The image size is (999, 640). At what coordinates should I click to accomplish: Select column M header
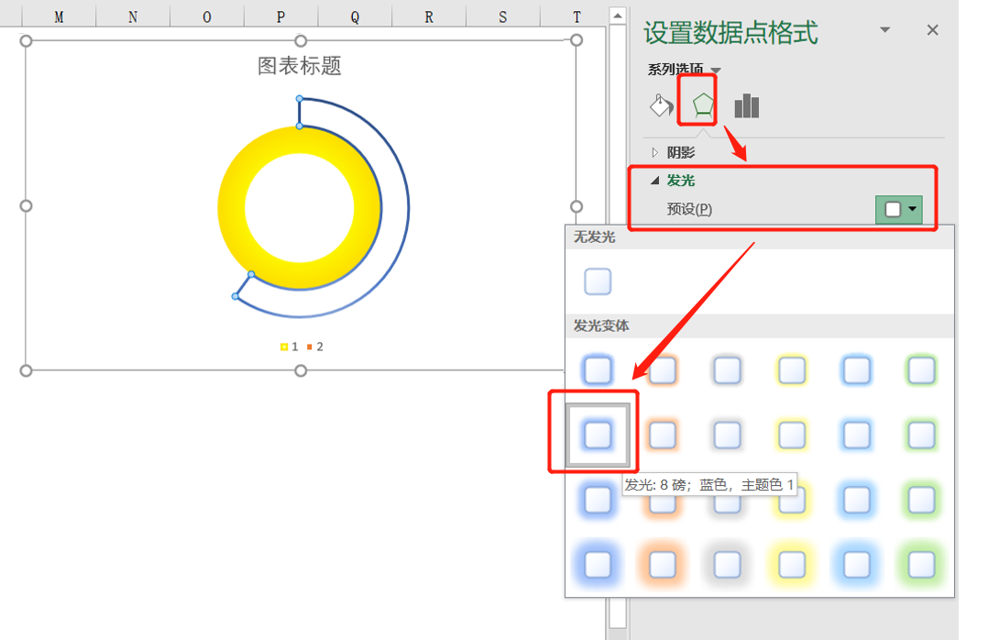click(x=59, y=17)
